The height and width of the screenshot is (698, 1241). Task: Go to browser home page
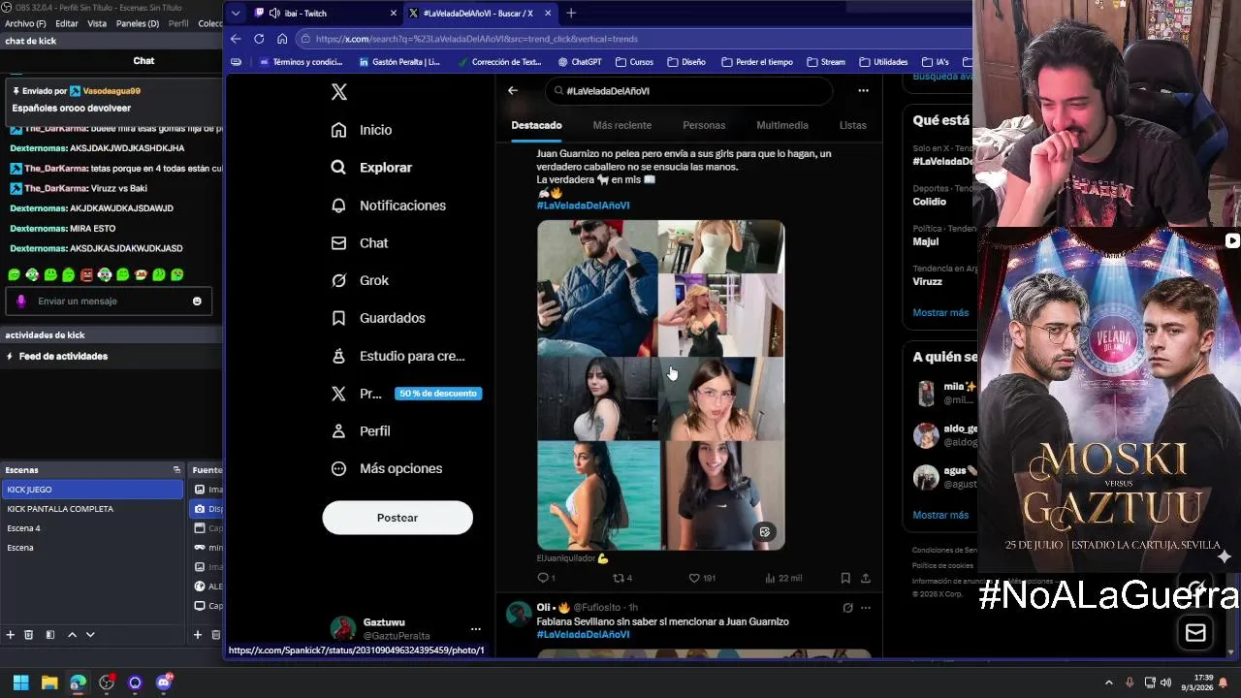282,39
